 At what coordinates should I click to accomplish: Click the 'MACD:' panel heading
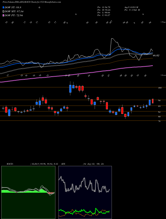click(x=10, y=164)
